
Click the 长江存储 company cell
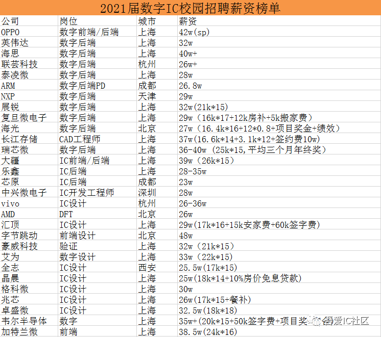coord(29,139)
